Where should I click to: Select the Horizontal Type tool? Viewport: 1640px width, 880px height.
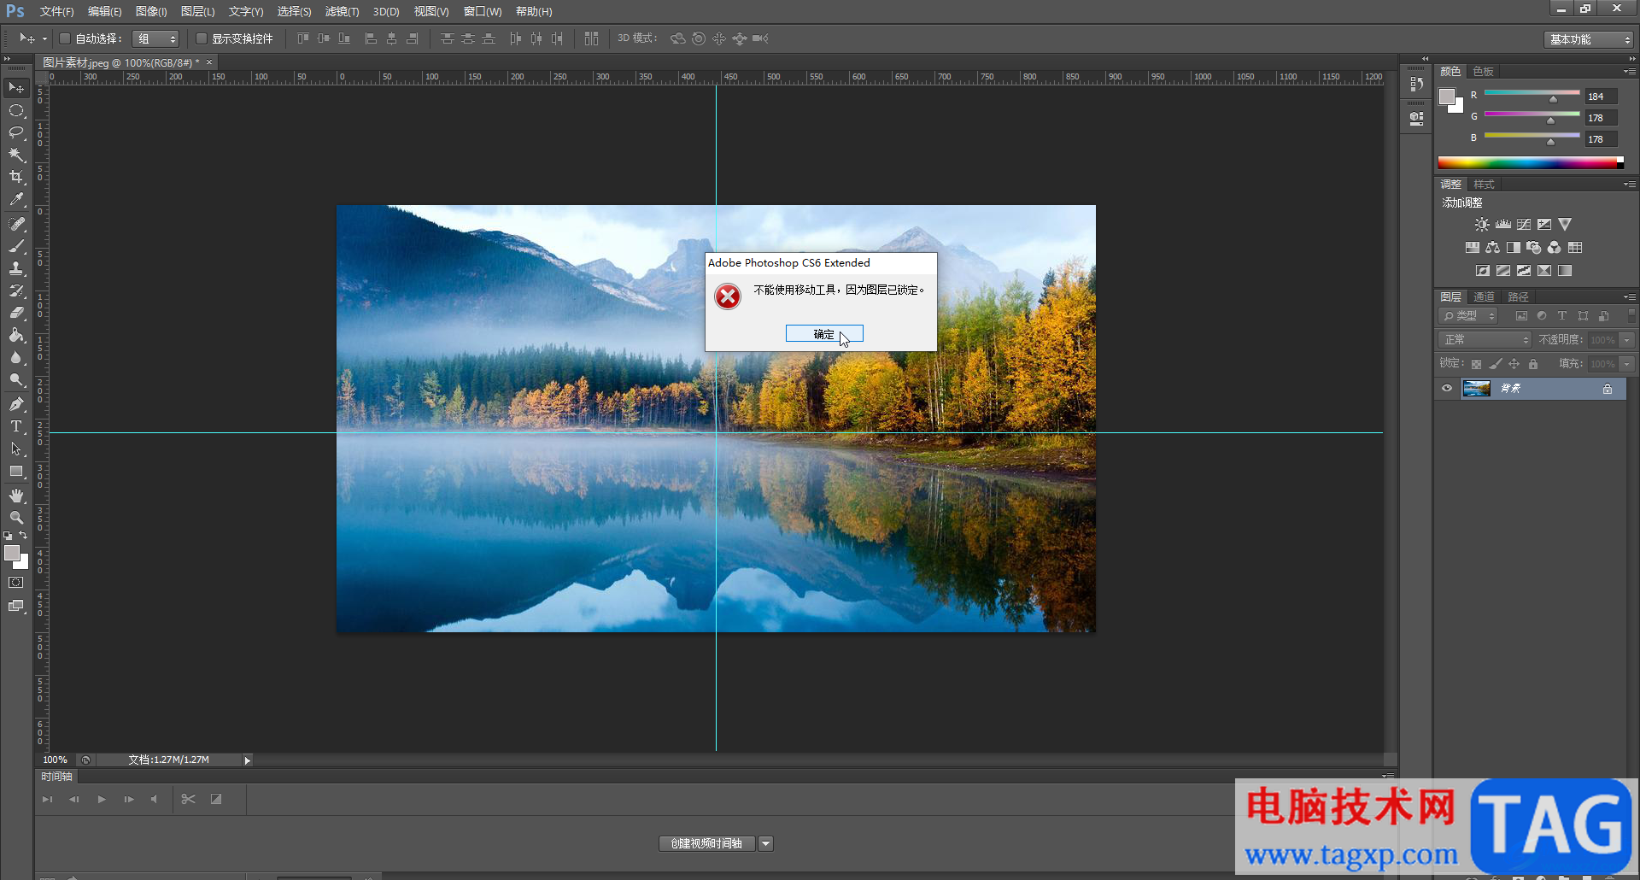click(x=16, y=426)
